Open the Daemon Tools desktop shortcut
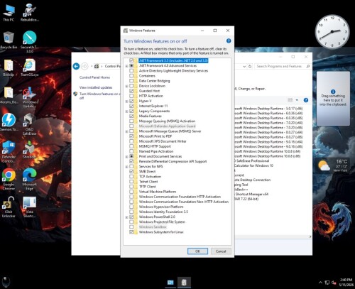 [x=9, y=122]
